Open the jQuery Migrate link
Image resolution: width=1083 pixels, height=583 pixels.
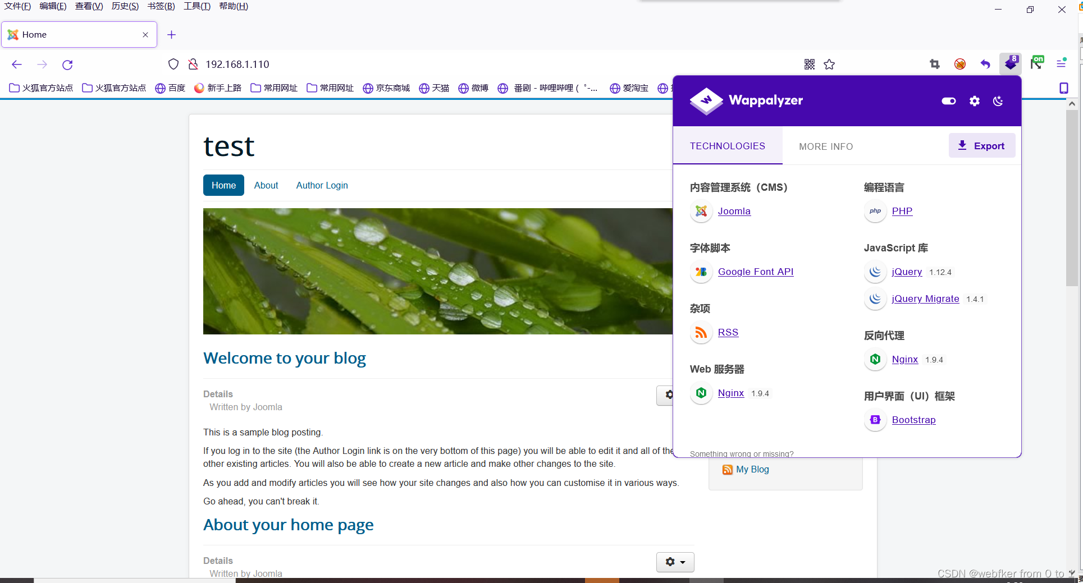pyautogui.click(x=925, y=299)
